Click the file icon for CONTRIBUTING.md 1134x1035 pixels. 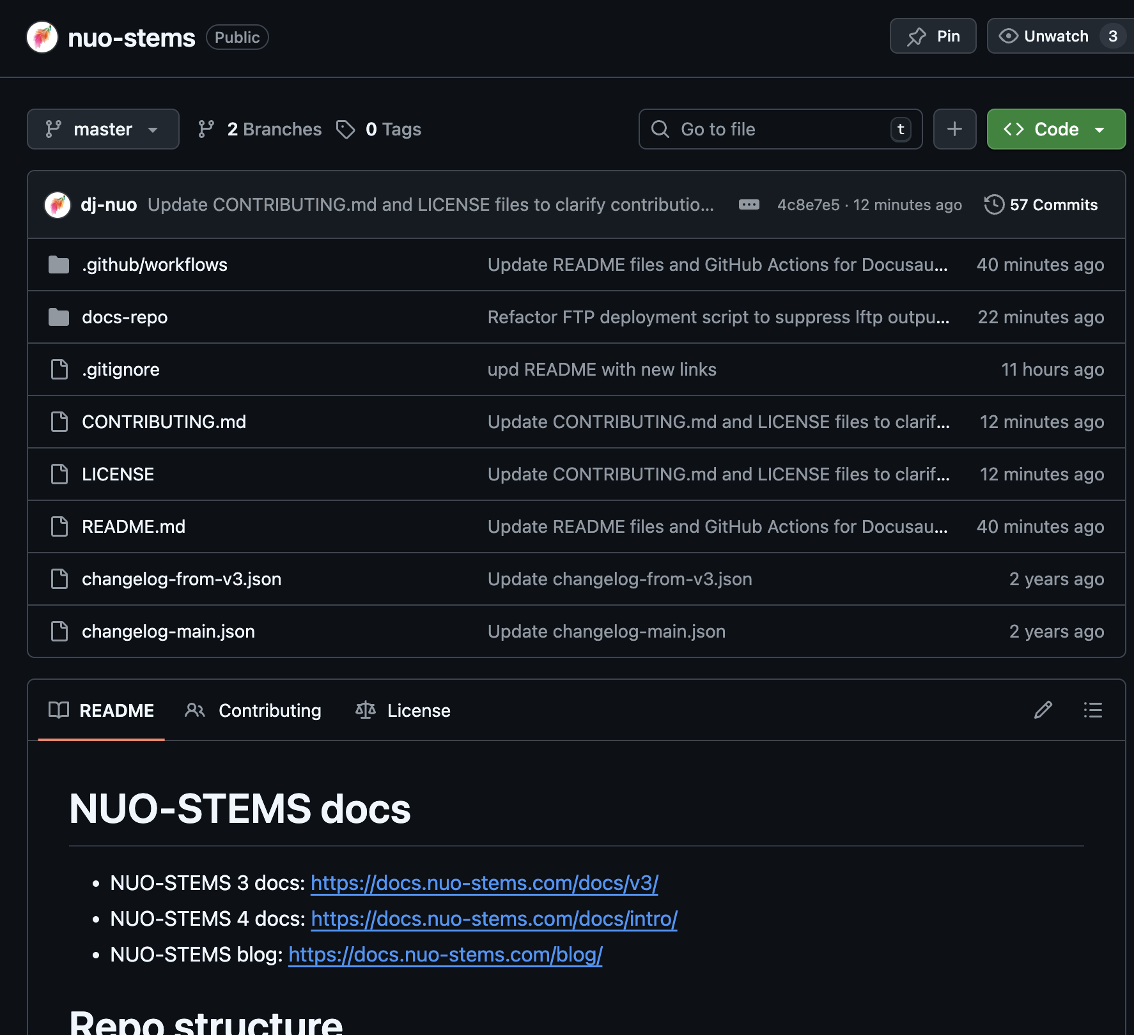pos(59,422)
